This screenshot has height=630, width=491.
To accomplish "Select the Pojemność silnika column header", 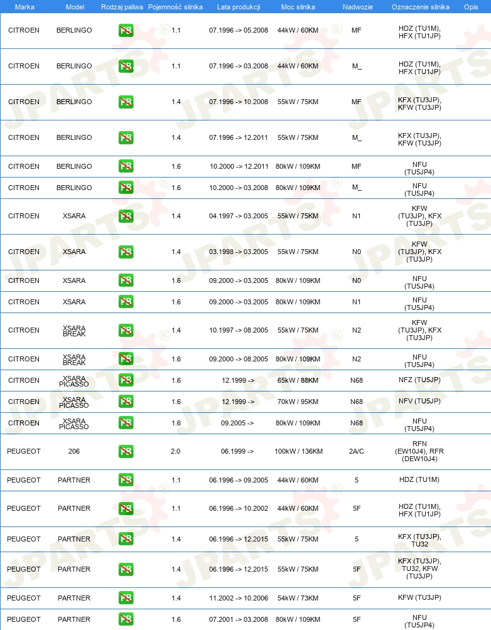I will tap(175, 7).
